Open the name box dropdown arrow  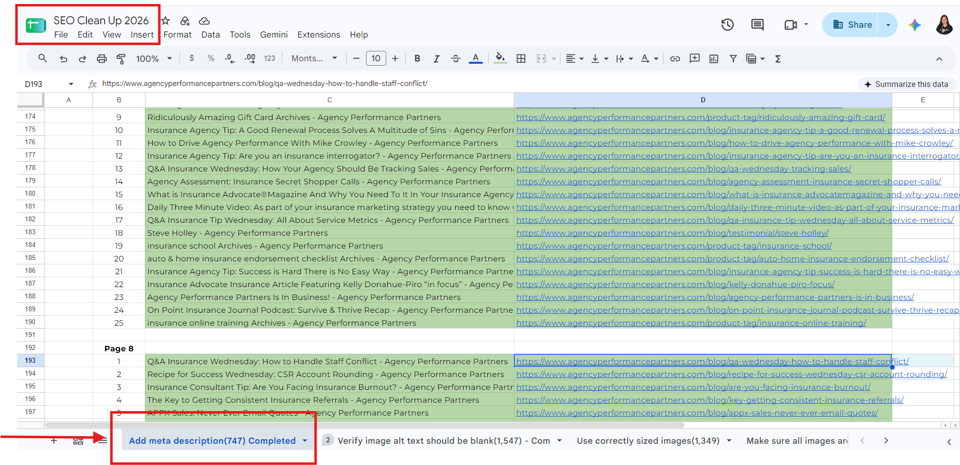71,84
